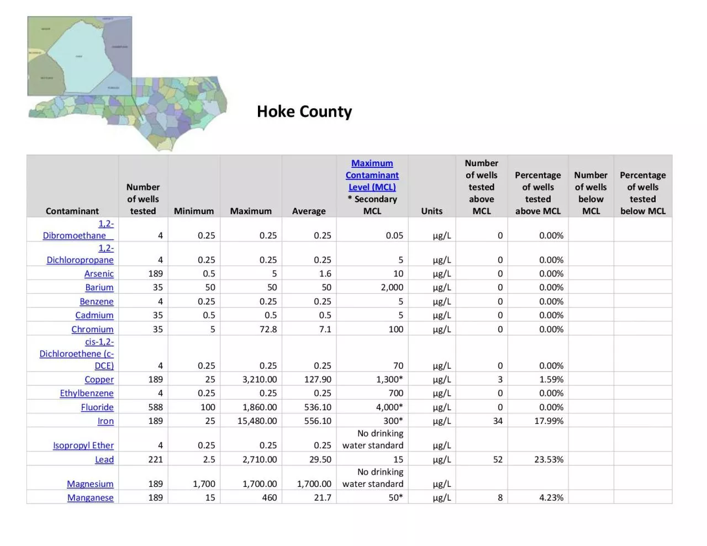The image size is (707, 546).
Task: Select Fluoride MCL value 4,000*
Action: coord(390,407)
